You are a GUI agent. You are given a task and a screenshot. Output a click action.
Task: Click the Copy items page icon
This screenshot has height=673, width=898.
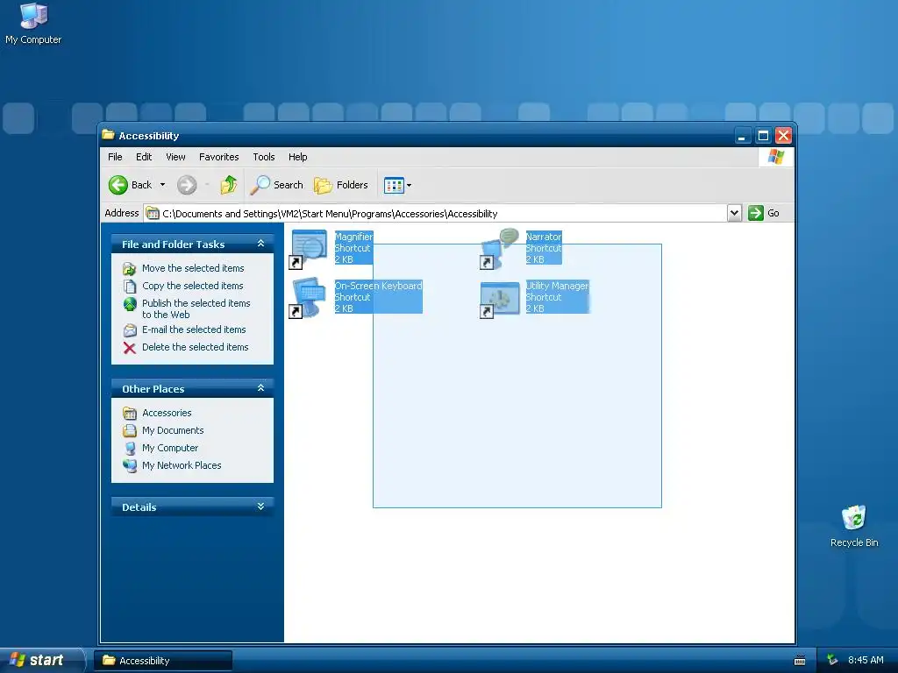tap(130, 287)
